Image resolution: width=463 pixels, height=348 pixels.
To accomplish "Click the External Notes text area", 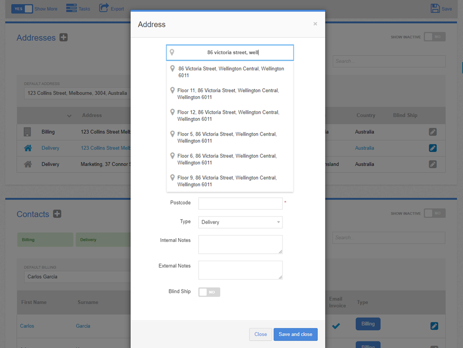I will click(x=240, y=270).
